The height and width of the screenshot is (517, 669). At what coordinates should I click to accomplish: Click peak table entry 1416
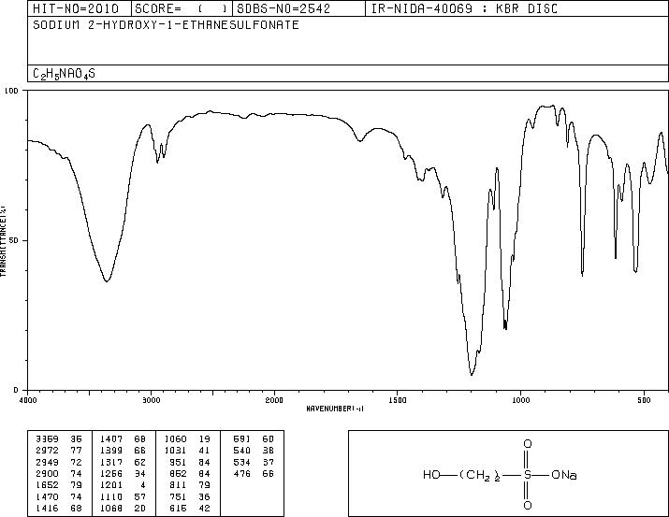[x=48, y=509]
